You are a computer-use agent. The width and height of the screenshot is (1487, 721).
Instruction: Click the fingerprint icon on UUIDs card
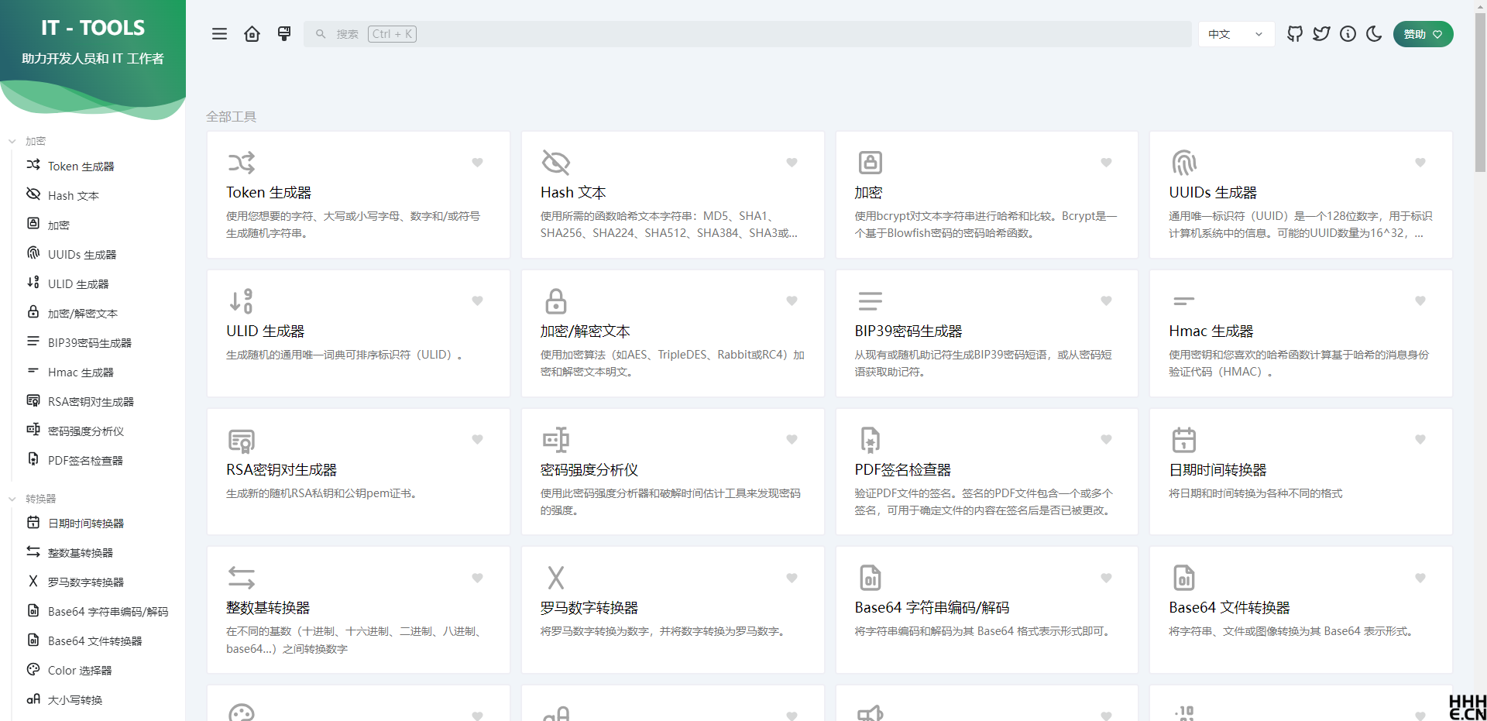point(1183,163)
